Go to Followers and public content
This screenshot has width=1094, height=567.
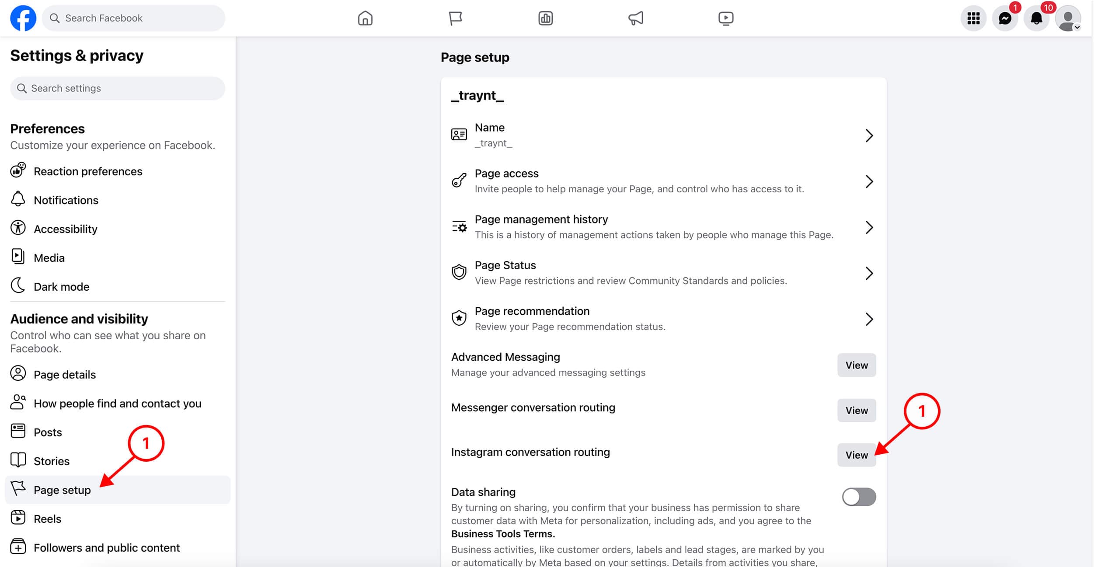tap(106, 548)
